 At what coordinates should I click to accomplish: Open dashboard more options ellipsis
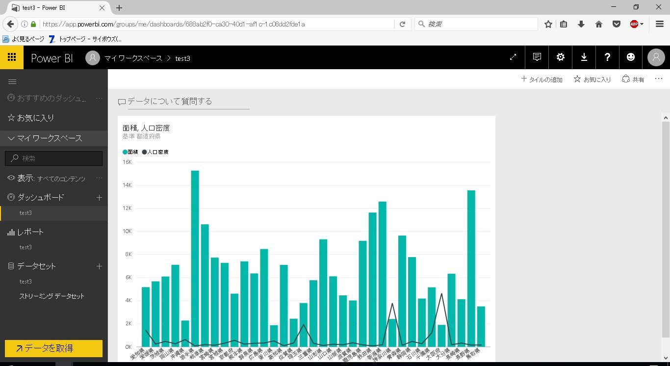659,78
